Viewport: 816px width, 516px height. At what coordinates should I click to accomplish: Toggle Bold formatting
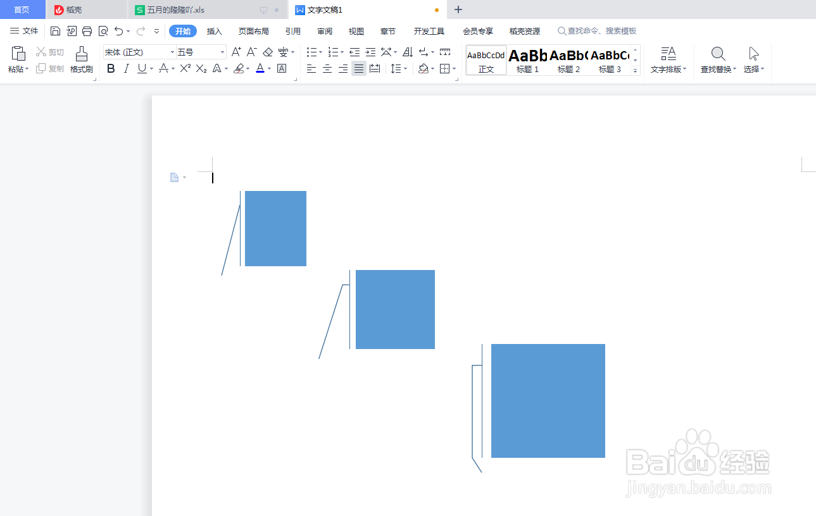(x=111, y=68)
